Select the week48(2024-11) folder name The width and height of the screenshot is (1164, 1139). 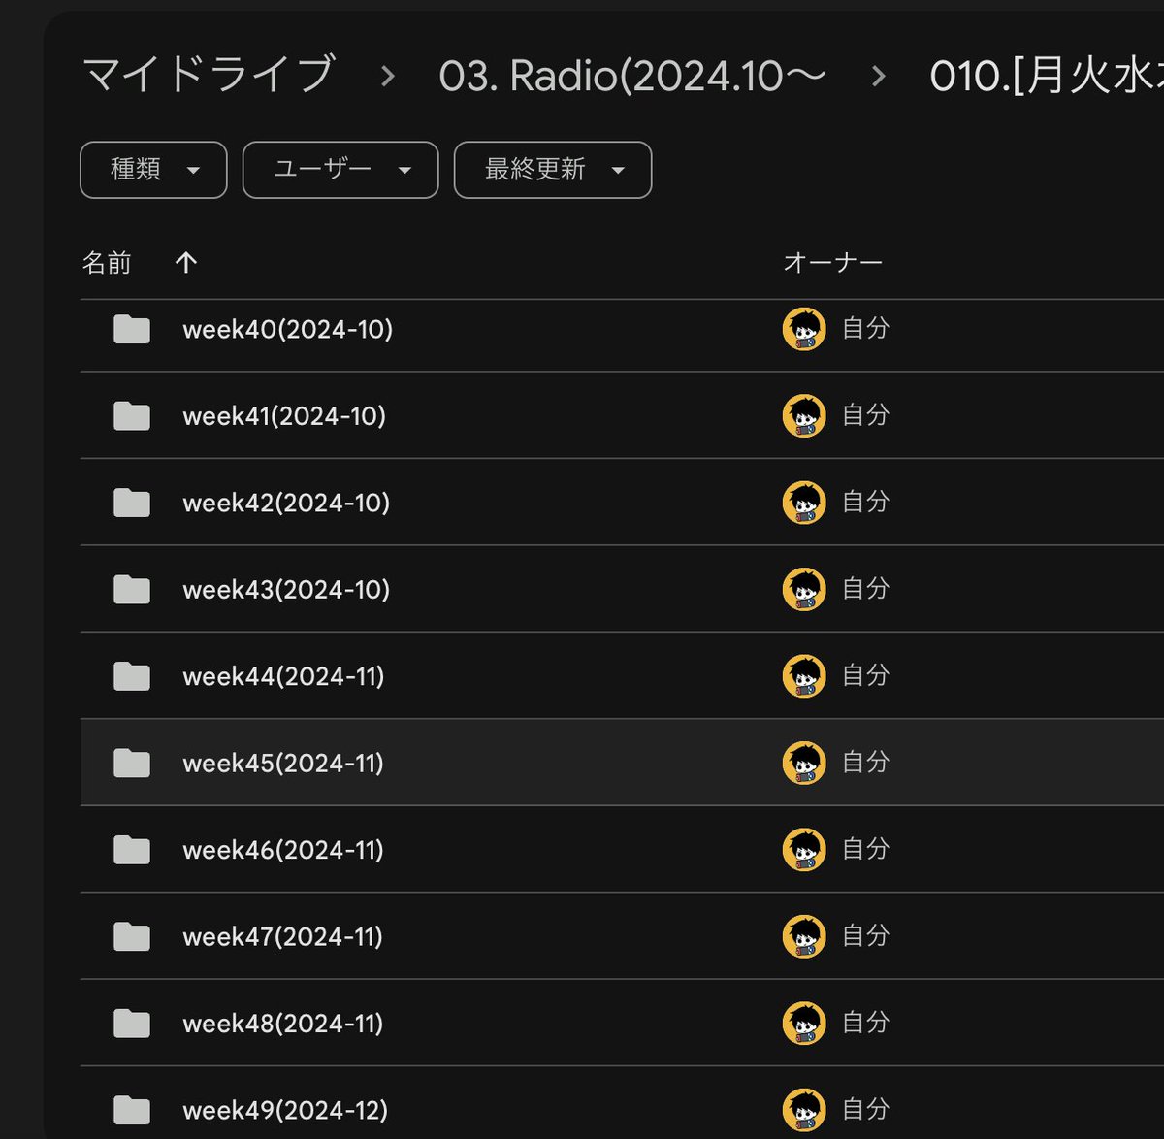point(283,1024)
